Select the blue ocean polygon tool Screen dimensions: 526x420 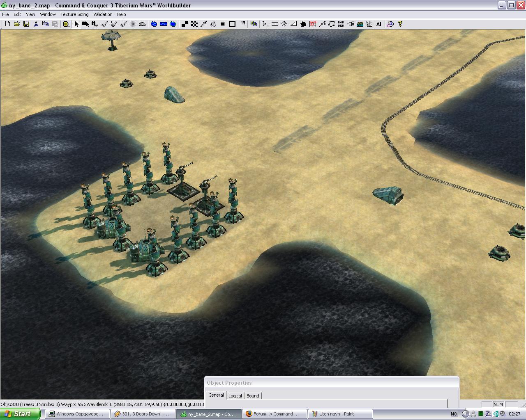[173, 24]
